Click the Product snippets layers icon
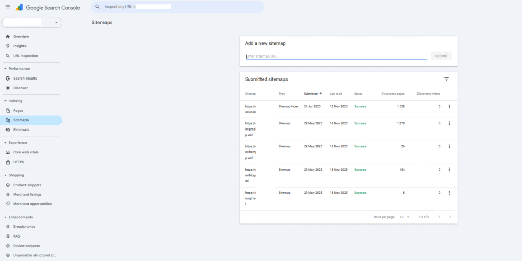The width and height of the screenshot is (522, 261). click(8, 185)
